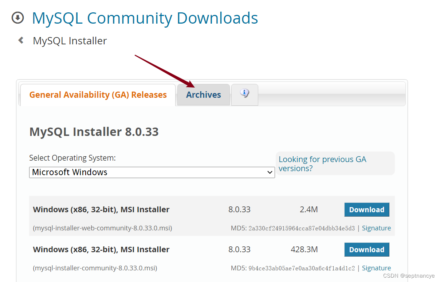Open the information tab with the speech bubble icon

click(245, 95)
